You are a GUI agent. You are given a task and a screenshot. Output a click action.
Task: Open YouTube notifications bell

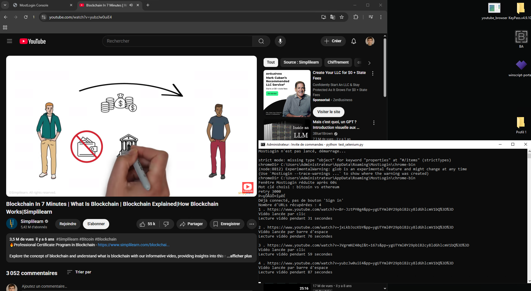[354, 41]
